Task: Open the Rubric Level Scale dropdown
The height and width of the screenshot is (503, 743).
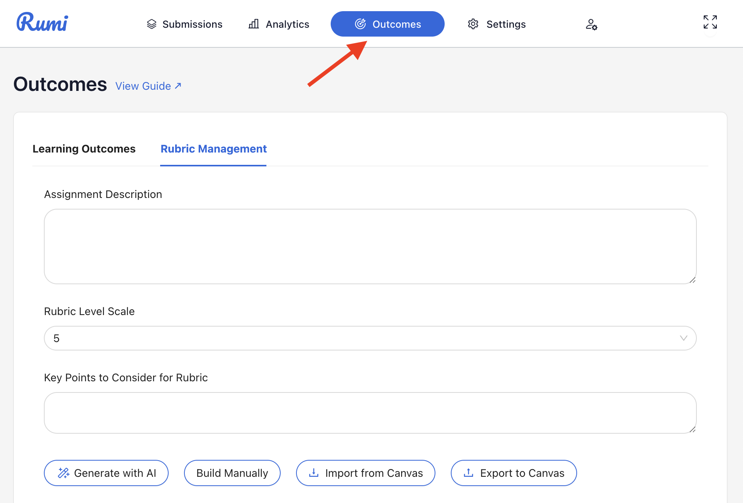Action: (x=370, y=338)
